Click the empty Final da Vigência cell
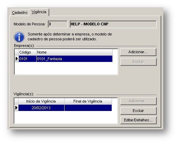Viewport: 178px width, 144px height. pos(88,108)
